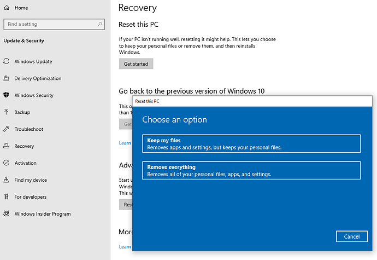The image size is (377, 260).
Task: Open the Windows Security menu label
Action: tap(34, 95)
